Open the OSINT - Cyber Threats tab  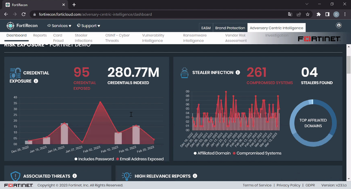pos(118,38)
